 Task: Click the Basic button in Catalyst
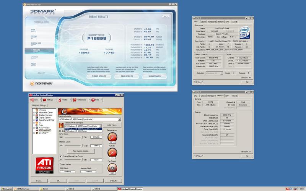coord(39,181)
